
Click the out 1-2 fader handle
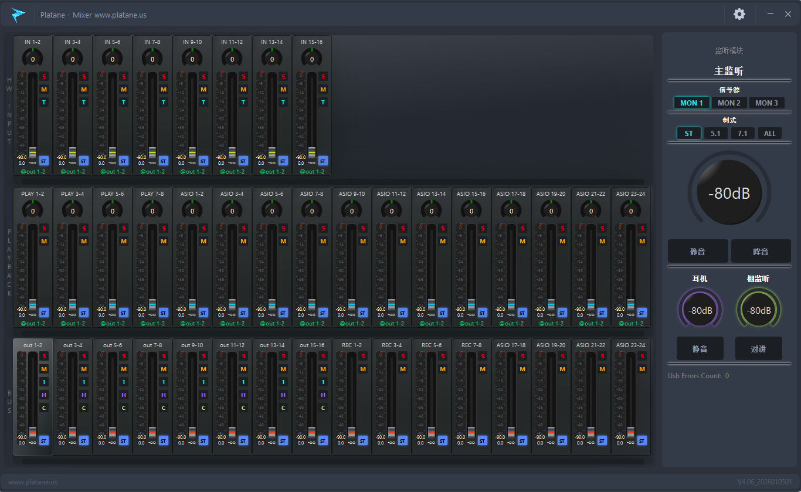33,432
